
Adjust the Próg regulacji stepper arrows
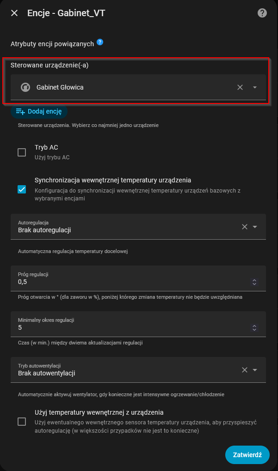[254, 282]
